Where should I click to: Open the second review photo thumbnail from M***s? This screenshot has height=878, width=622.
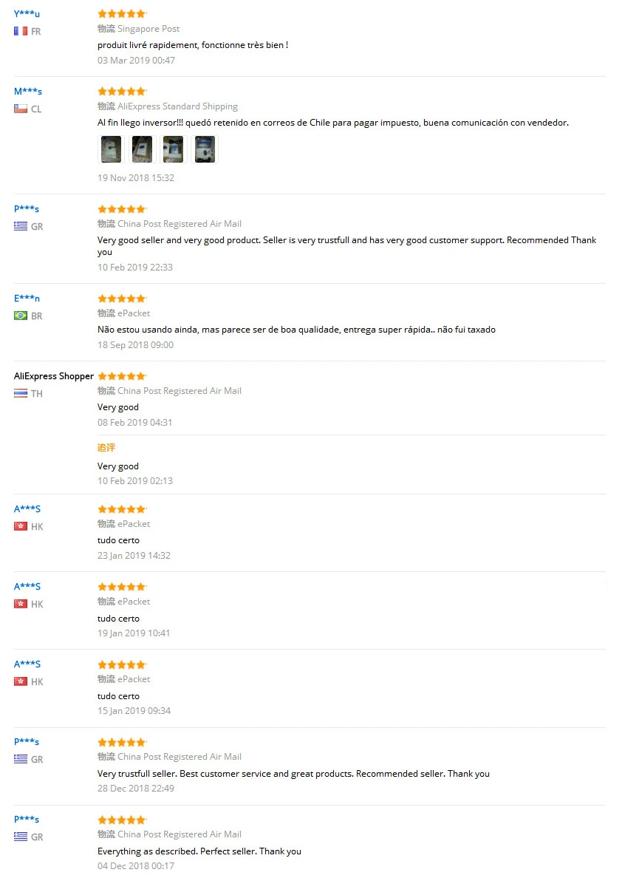143,149
